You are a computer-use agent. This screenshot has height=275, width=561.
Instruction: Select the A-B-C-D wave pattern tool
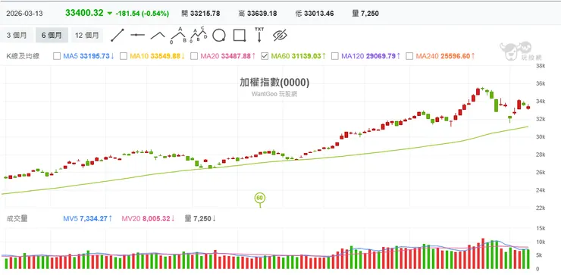[198, 35]
